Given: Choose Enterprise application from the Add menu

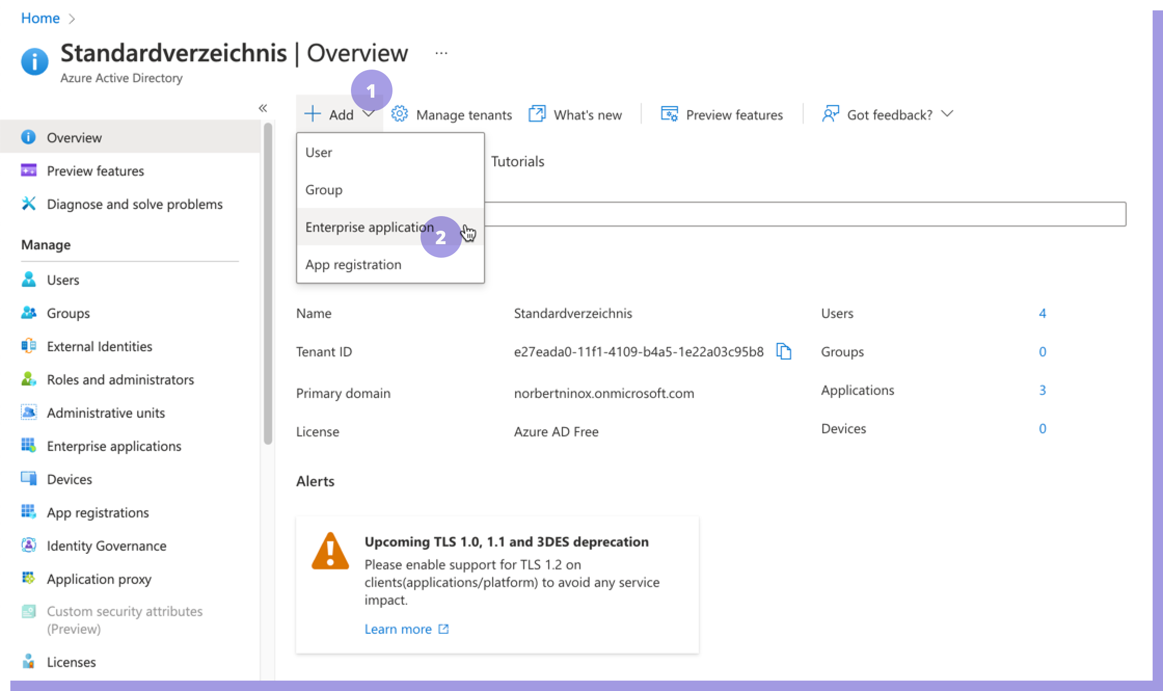Looking at the screenshot, I should click(390, 227).
